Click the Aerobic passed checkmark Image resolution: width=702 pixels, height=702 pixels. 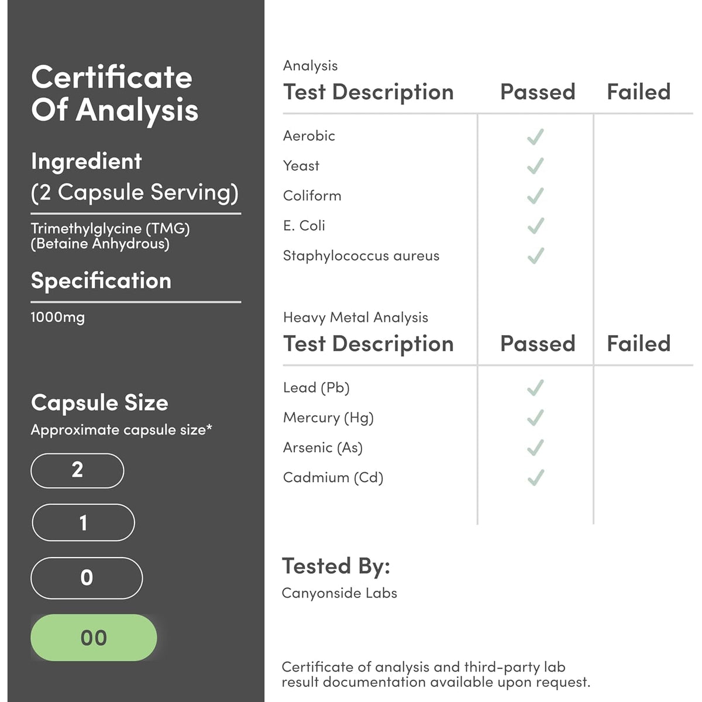pos(535,136)
